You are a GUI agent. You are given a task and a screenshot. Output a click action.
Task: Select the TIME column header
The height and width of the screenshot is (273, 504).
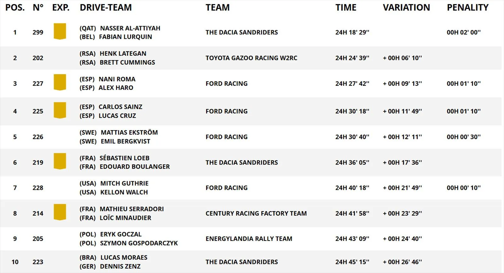point(346,8)
